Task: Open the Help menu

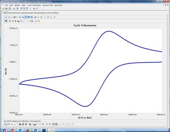Action: [23, 5]
